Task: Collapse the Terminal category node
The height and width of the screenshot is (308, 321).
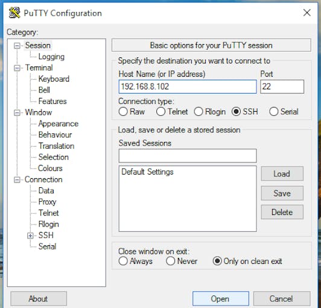Action: tap(17, 68)
